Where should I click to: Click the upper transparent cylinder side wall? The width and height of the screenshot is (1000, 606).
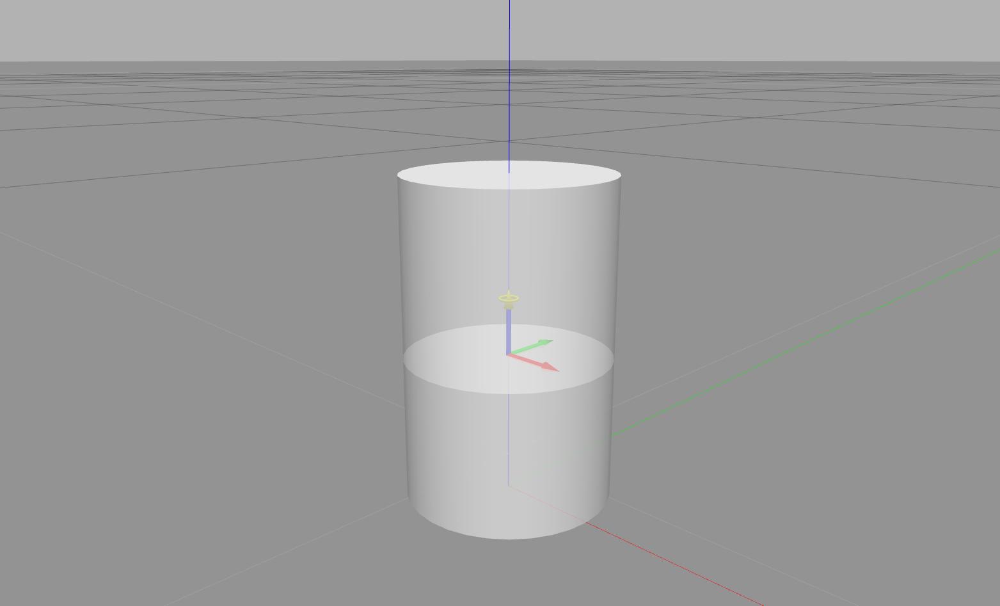(x=448, y=256)
